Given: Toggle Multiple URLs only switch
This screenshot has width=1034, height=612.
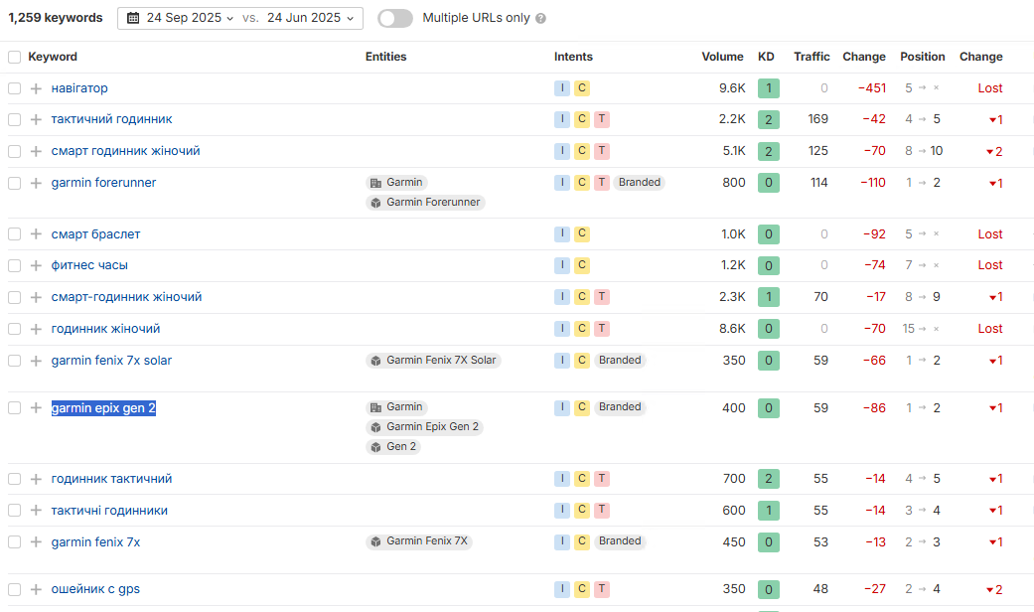Looking at the screenshot, I should point(395,19).
